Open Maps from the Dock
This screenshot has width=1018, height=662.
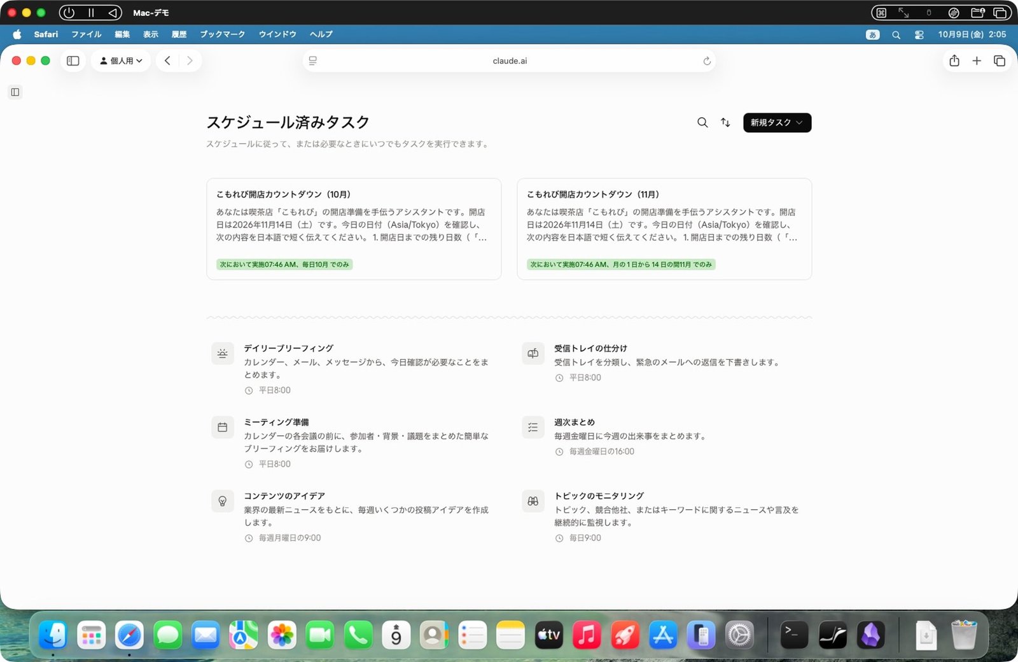tap(244, 635)
